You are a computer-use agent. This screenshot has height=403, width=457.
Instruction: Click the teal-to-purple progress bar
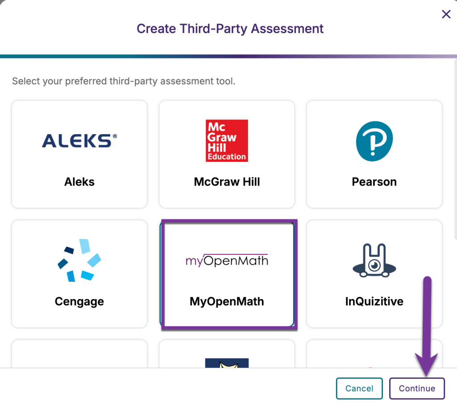coord(228,56)
